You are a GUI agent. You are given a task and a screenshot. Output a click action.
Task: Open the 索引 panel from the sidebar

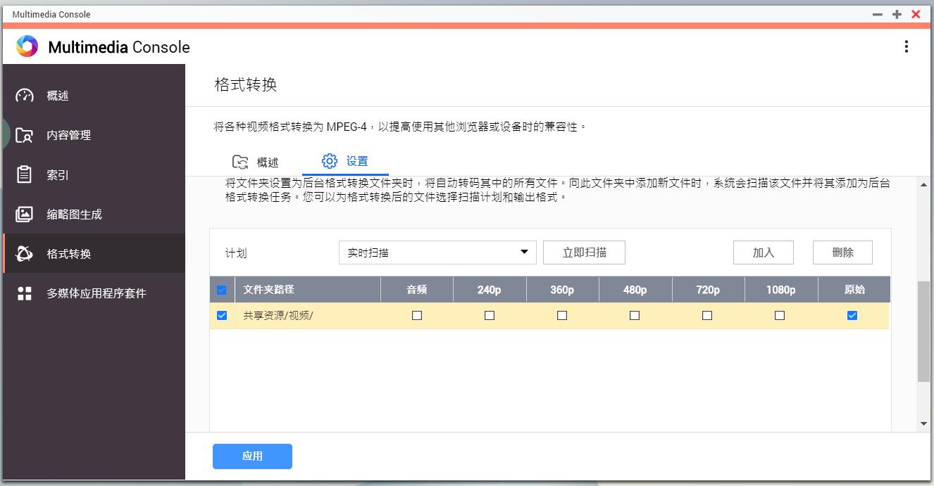(x=56, y=174)
